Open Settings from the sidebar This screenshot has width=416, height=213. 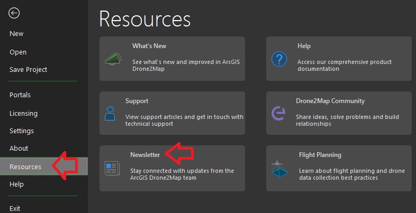tap(22, 131)
